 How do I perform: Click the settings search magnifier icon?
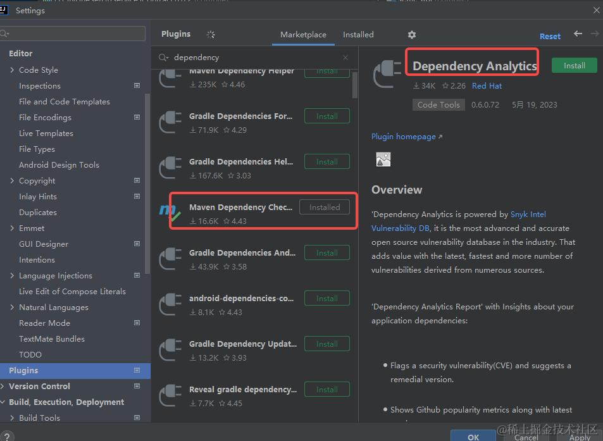coord(4,34)
